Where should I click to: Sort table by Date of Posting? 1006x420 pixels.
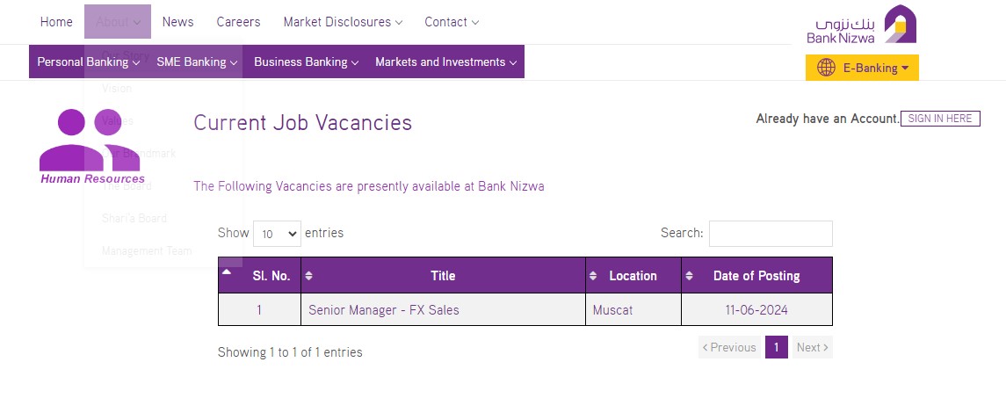pyautogui.click(x=756, y=276)
